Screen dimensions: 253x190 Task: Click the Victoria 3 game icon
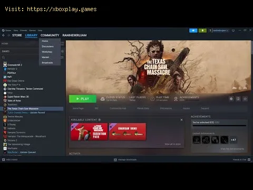(x=5, y=140)
